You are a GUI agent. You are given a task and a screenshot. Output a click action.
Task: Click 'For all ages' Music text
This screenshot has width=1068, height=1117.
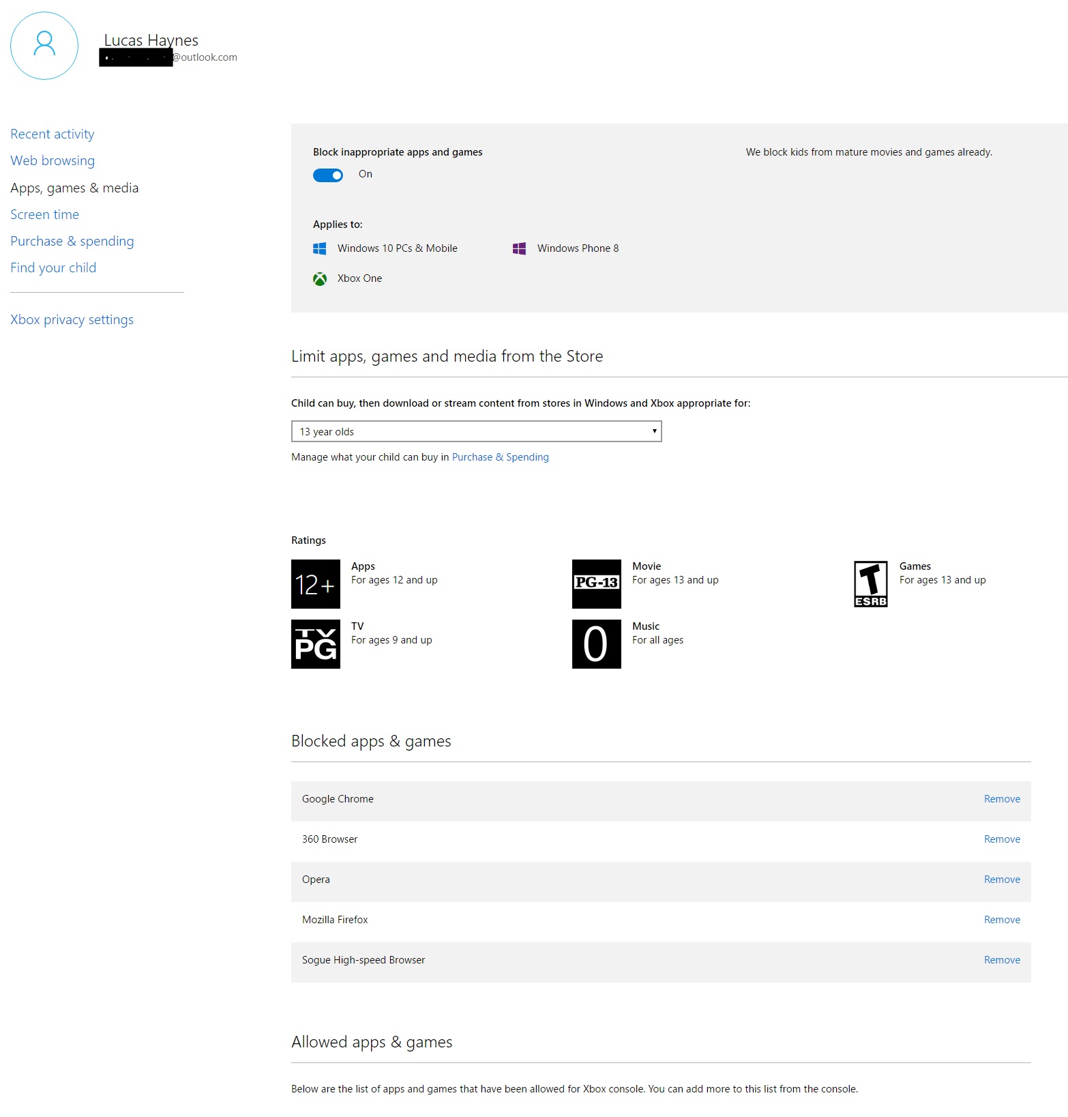point(657,640)
